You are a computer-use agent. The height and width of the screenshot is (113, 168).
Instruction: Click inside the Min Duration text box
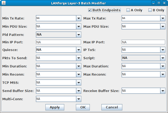click(x=56, y=66)
